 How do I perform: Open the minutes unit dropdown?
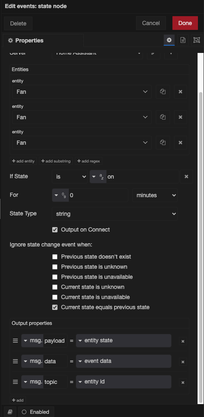[x=155, y=195]
